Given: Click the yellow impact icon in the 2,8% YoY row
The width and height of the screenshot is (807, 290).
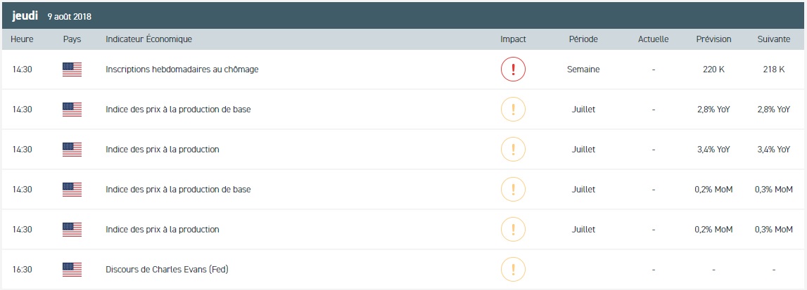Looking at the screenshot, I should tap(513, 110).
